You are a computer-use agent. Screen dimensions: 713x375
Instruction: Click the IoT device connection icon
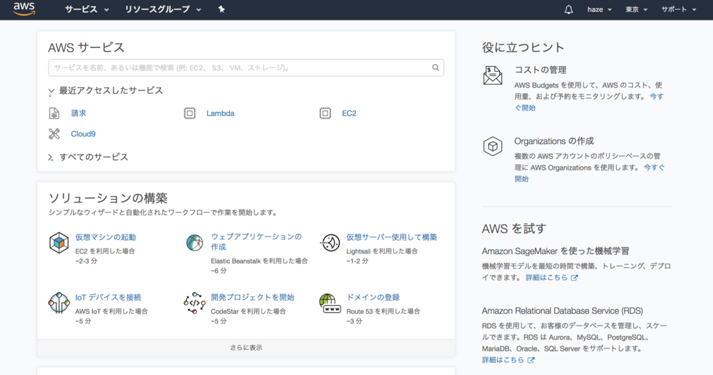tap(58, 303)
